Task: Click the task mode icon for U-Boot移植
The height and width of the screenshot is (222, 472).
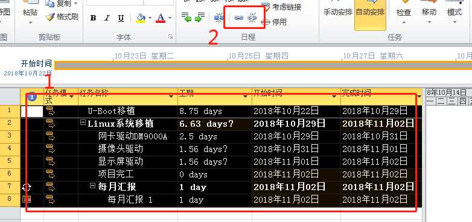Action: (50, 111)
